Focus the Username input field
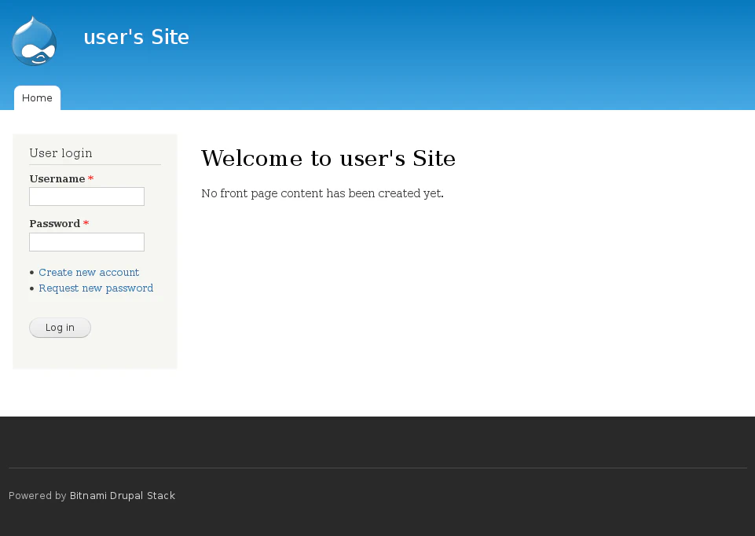This screenshot has height=536, width=755. pyautogui.click(x=86, y=196)
